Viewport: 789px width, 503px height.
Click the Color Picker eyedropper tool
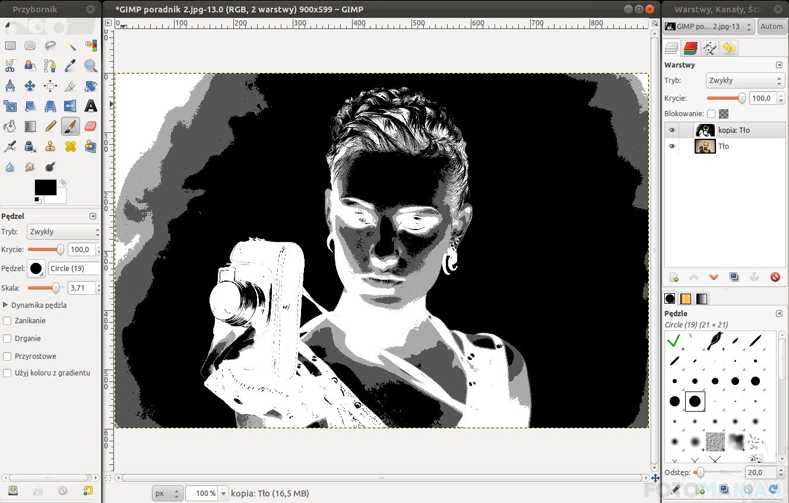[x=71, y=66]
